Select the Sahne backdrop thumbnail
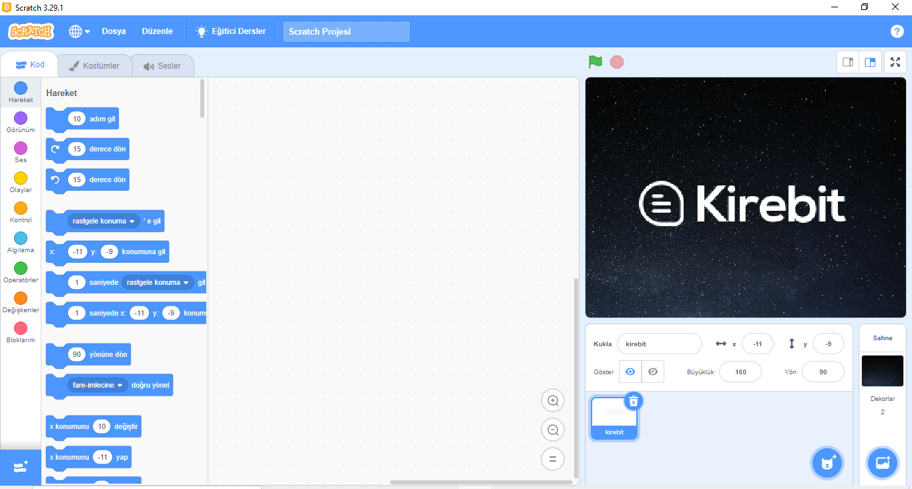The image size is (912, 489). point(882,371)
